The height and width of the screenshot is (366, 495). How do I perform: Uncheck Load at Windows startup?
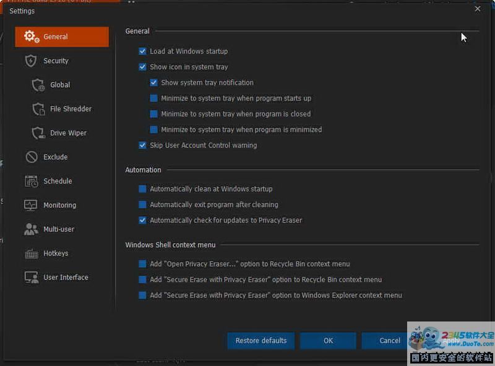point(142,51)
